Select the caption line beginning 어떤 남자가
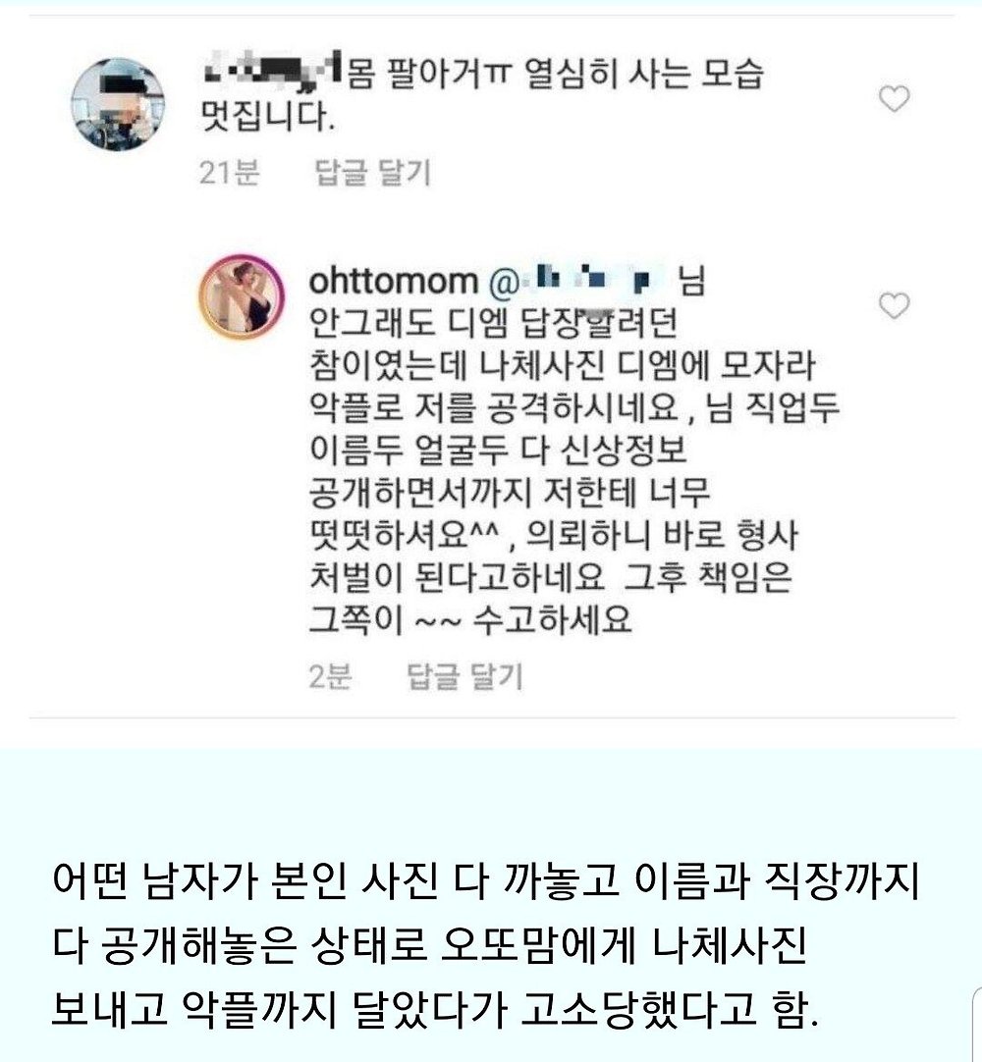The image size is (982, 1062). point(485,881)
